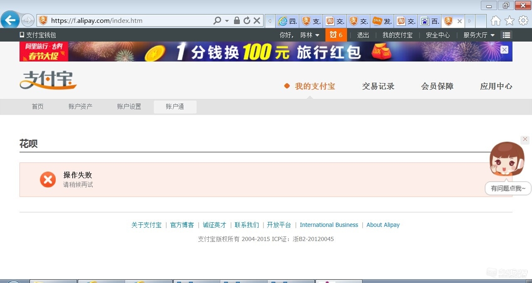Stop loading with the address bar X icon

257,20
